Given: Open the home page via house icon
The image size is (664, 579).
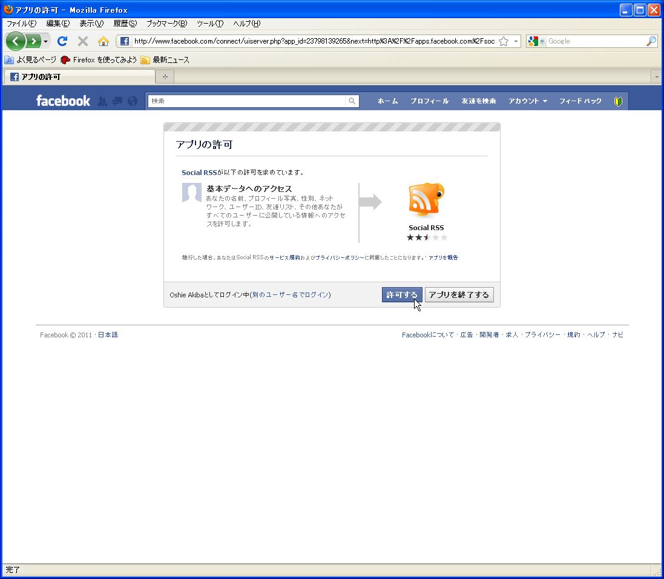Looking at the screenshot, I should click(x=104, y=41).
